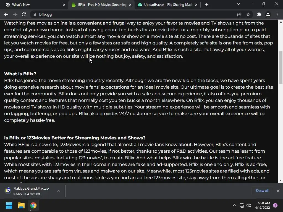Click the 'Is Bflix or 123Movies Better' heading
The width and height of the screenshot is (283, 212).
pyautogui.click(x=75, y=138)
